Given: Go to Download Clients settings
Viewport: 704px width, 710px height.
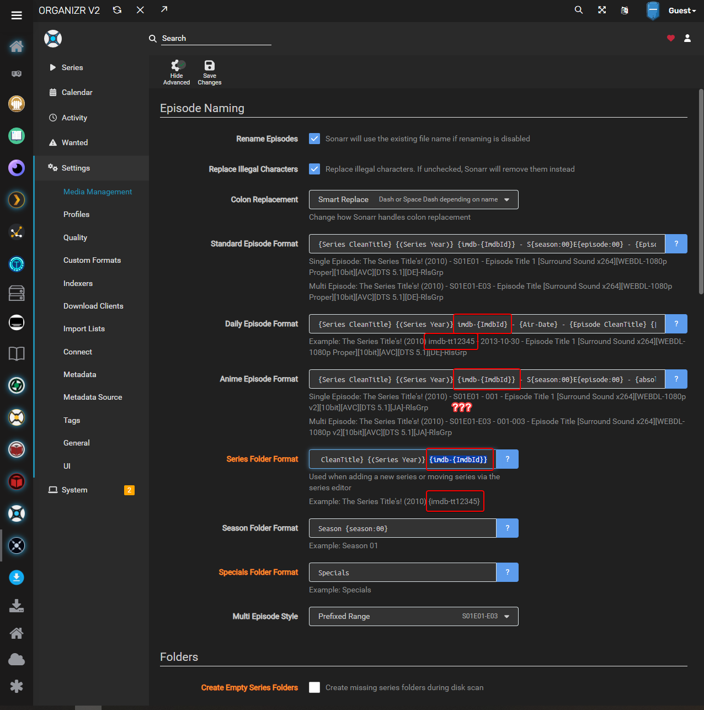Looking at the screenshot, I should 93,306.
